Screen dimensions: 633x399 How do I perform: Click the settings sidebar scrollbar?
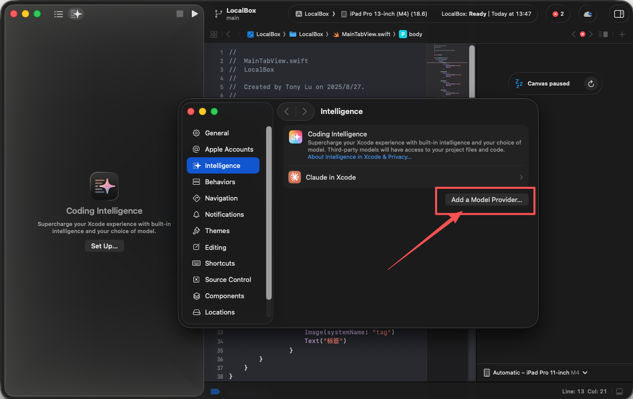(x=269, y=214)
